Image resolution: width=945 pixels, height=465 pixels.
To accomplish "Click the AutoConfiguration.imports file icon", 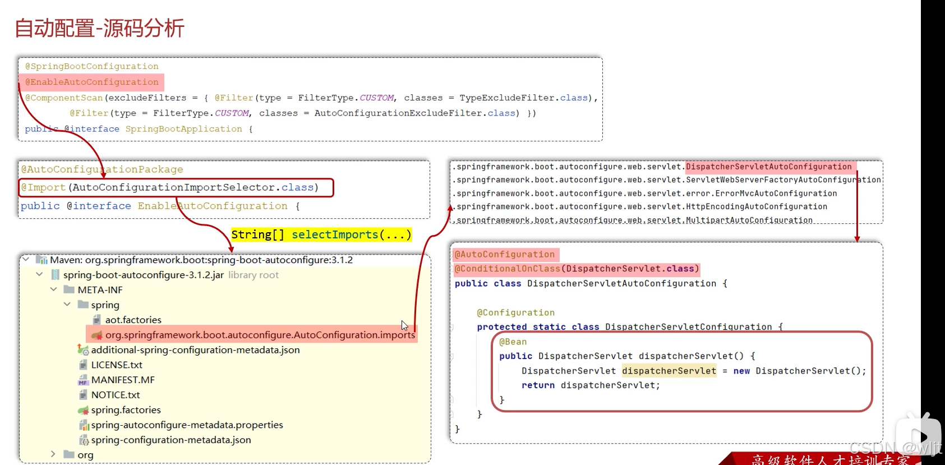I will click(97, 335).
